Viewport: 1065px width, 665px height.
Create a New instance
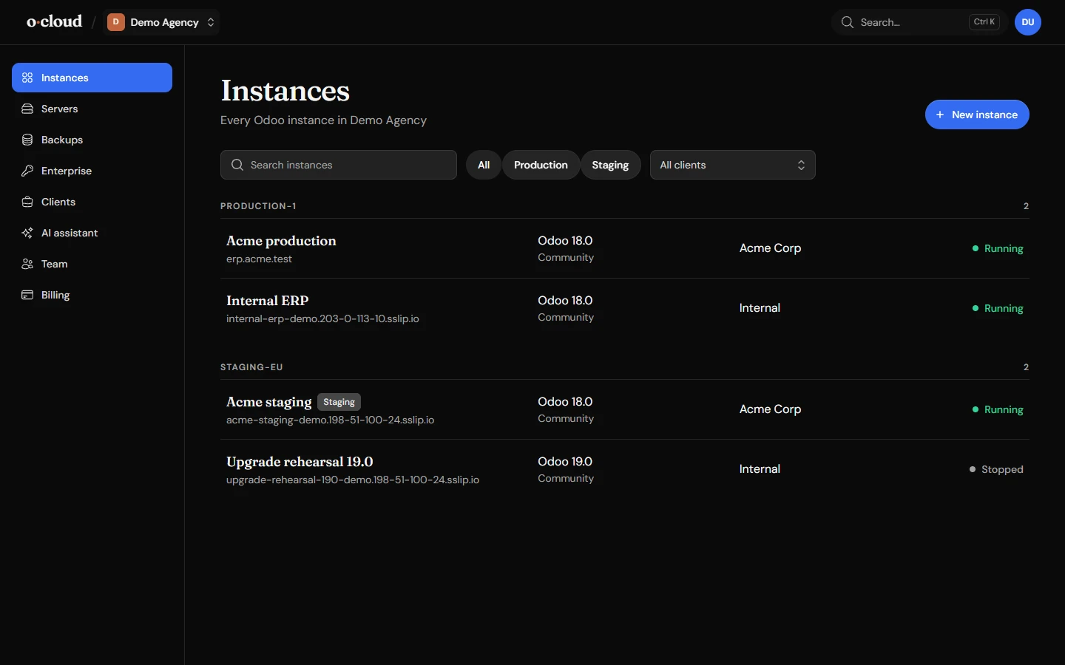pyautogui.click(x=977, y=115)
